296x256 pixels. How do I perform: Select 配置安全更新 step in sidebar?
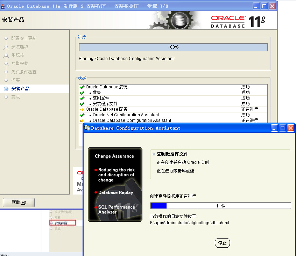pos(24,38)
